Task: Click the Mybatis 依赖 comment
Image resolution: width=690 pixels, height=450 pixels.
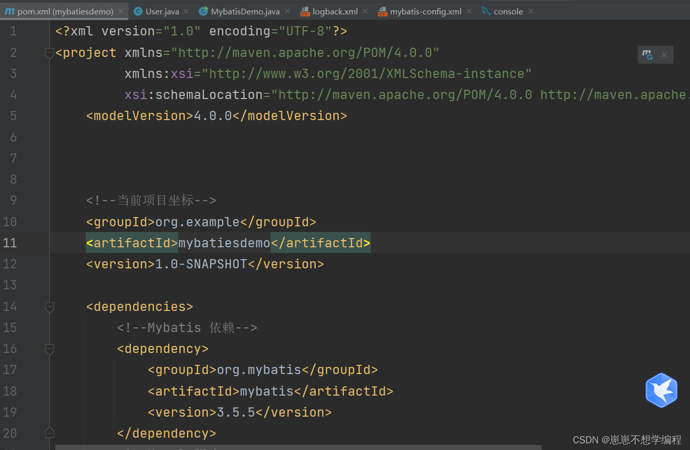Action: [x=187, y=327]
